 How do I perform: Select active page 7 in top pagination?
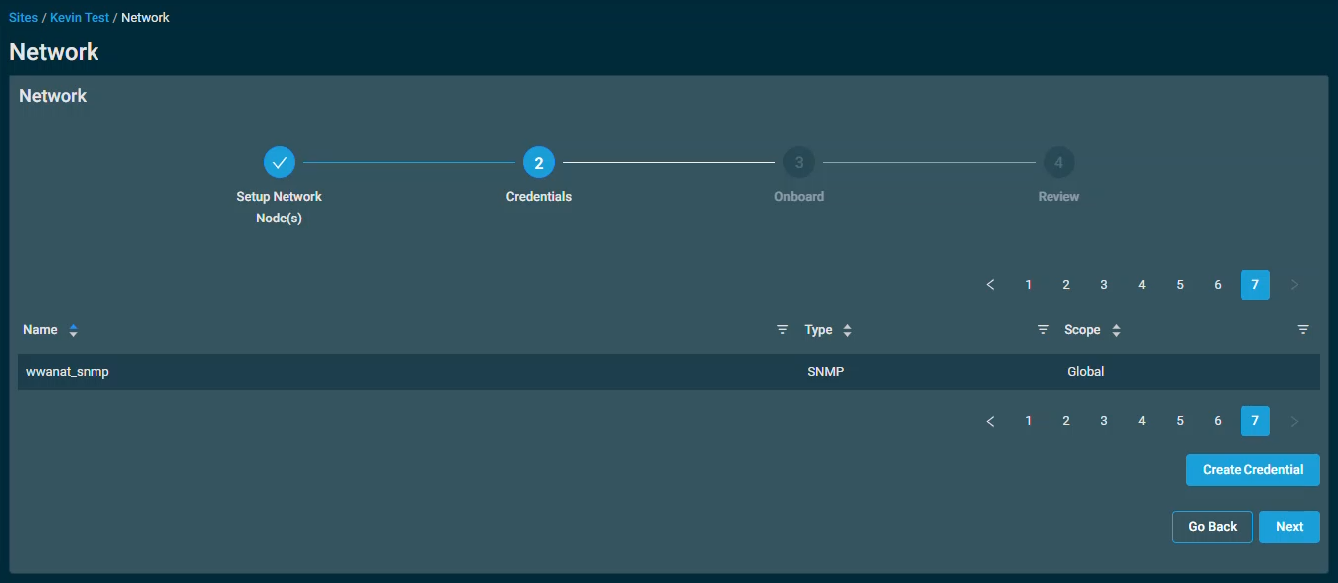(x=1255, y=285)
